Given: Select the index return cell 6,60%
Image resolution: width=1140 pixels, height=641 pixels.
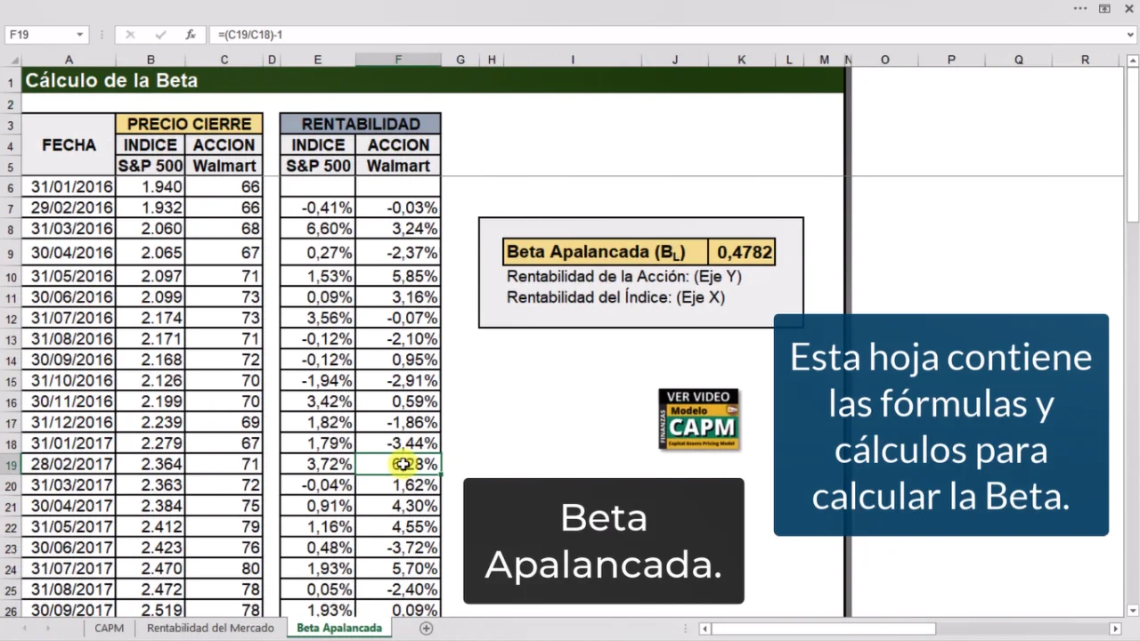Looking at the screenshot, I should 318,229.
